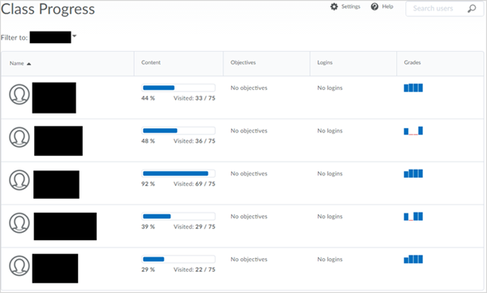
Task: Click the Logins column header
Action: (x=325, y=62)
